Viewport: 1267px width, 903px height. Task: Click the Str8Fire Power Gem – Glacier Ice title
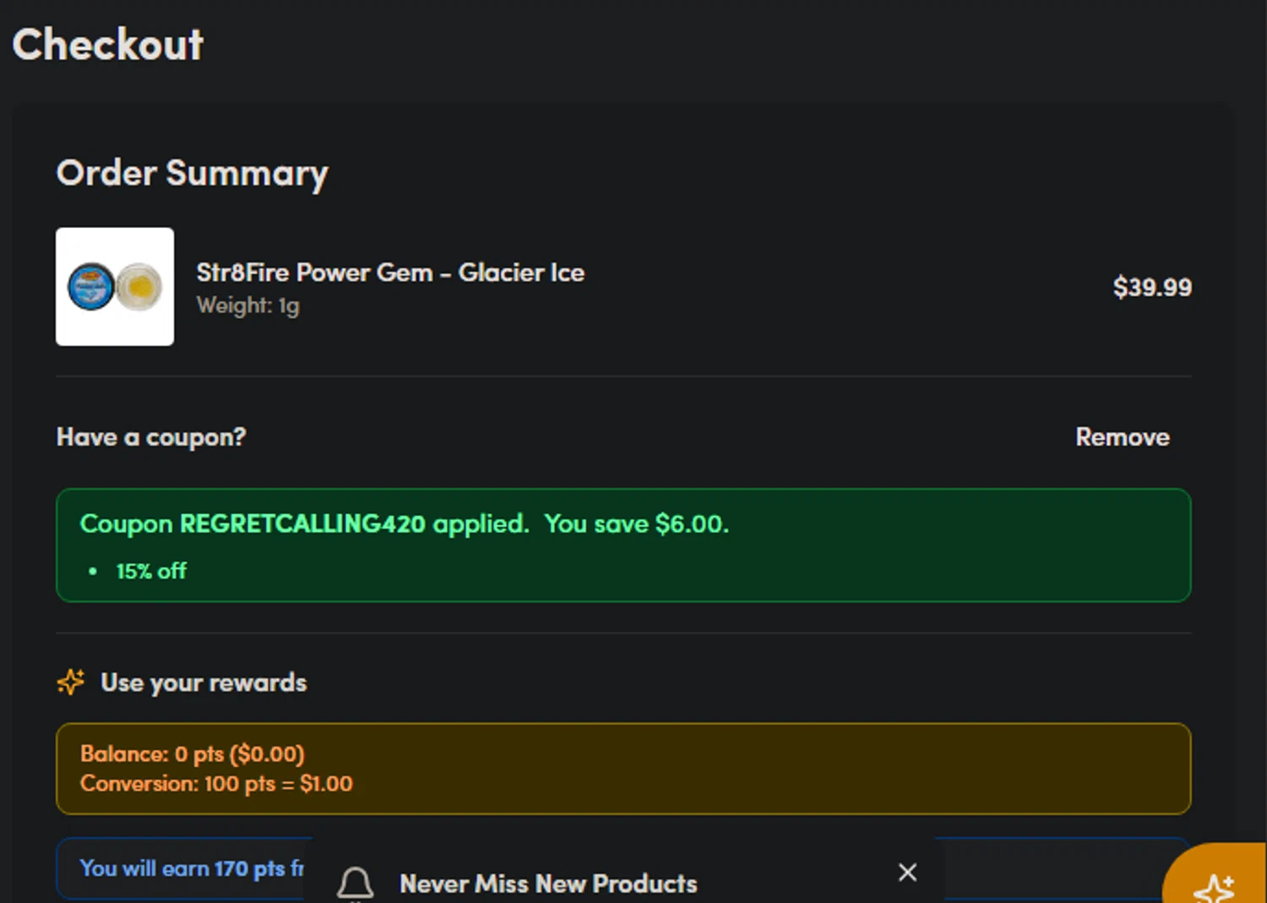tap(390, 273)
